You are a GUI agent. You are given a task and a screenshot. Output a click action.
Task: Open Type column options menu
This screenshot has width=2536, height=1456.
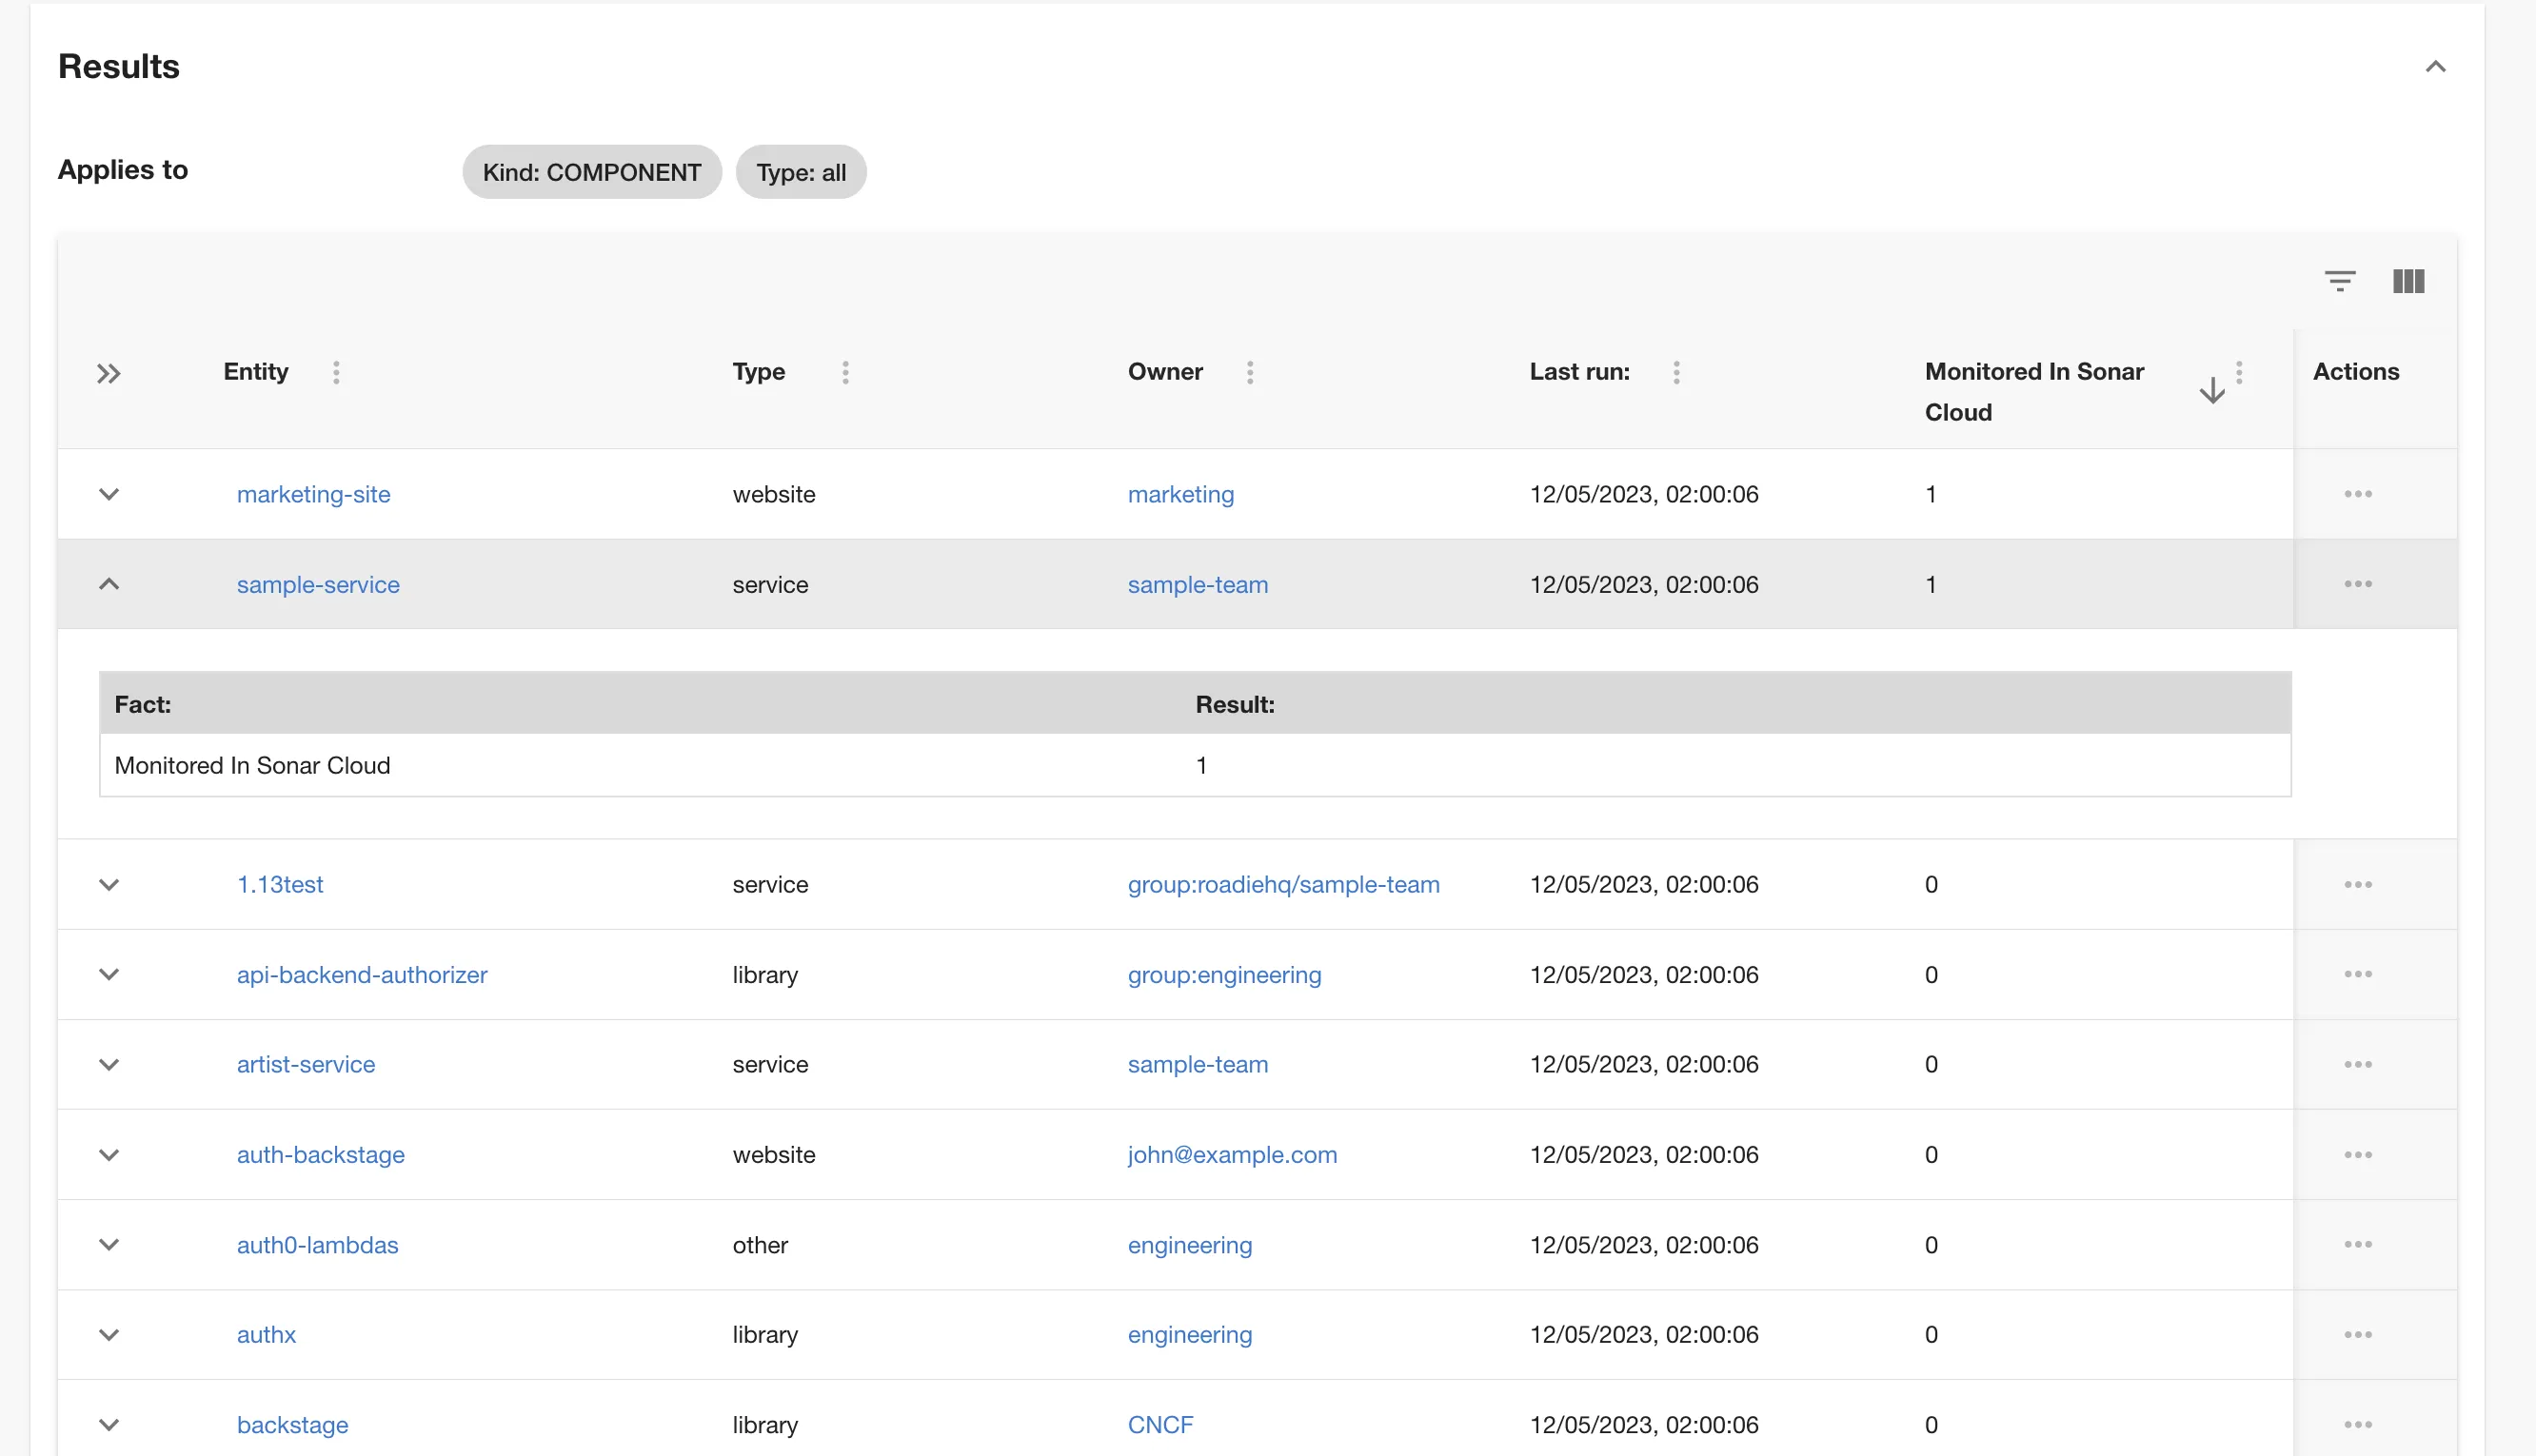(845, 372)
